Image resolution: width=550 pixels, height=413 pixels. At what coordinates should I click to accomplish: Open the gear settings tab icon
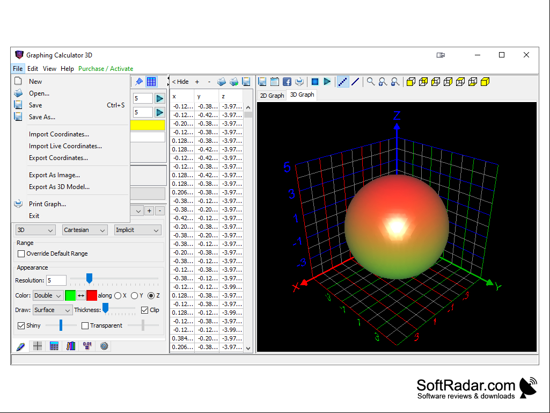(x=104, y=346)
